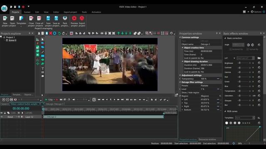Click the scissors Cut icon in editor toolbar

point(39,33)
